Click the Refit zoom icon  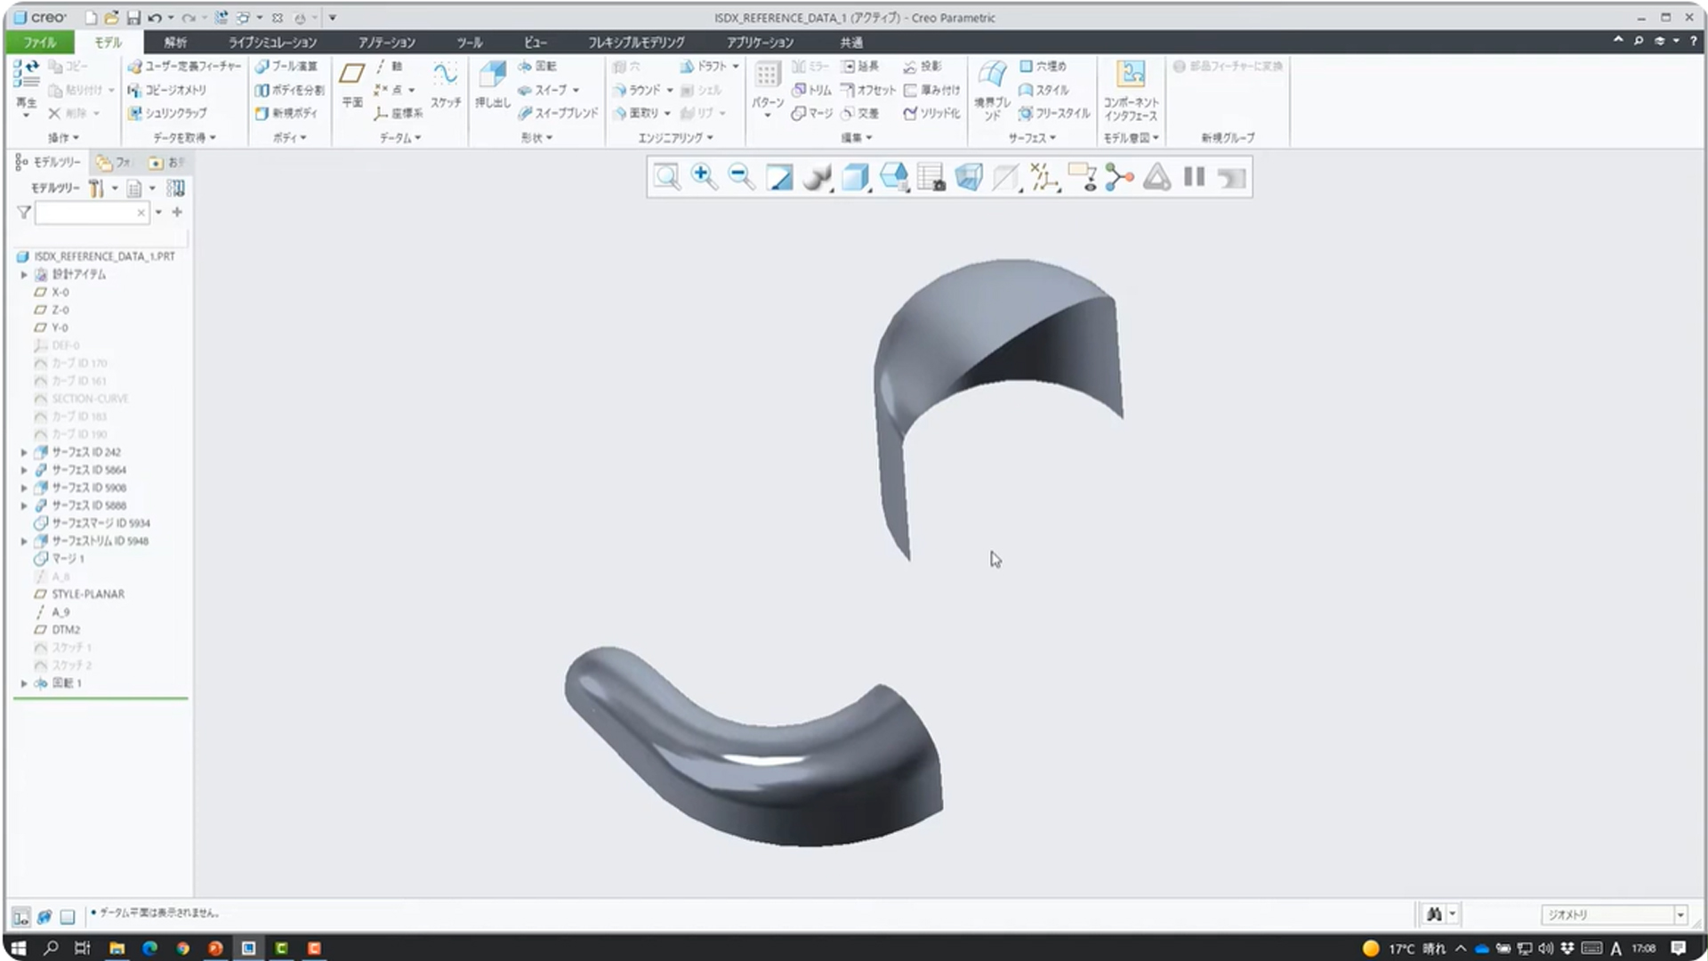pyautogui.click(x=666, y=177)
